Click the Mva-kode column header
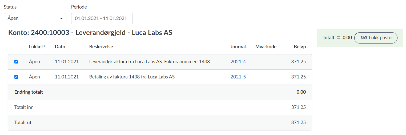406x135 pixels. click(266, 47)
